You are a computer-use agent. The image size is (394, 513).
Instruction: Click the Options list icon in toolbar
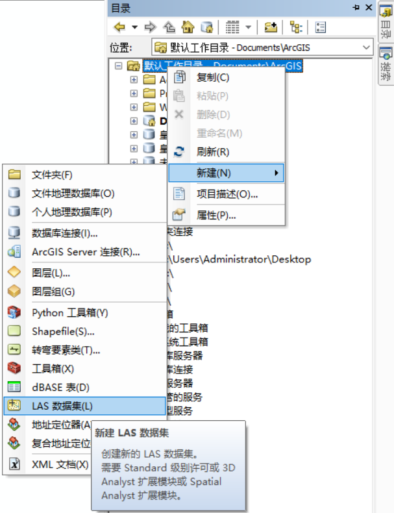click(321, 27)
